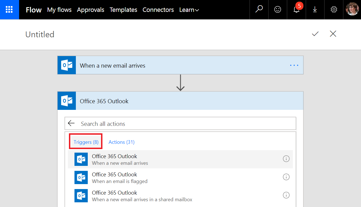Close the flow editor with X
This screenshot has width=361, height=207.
(333, 34)
